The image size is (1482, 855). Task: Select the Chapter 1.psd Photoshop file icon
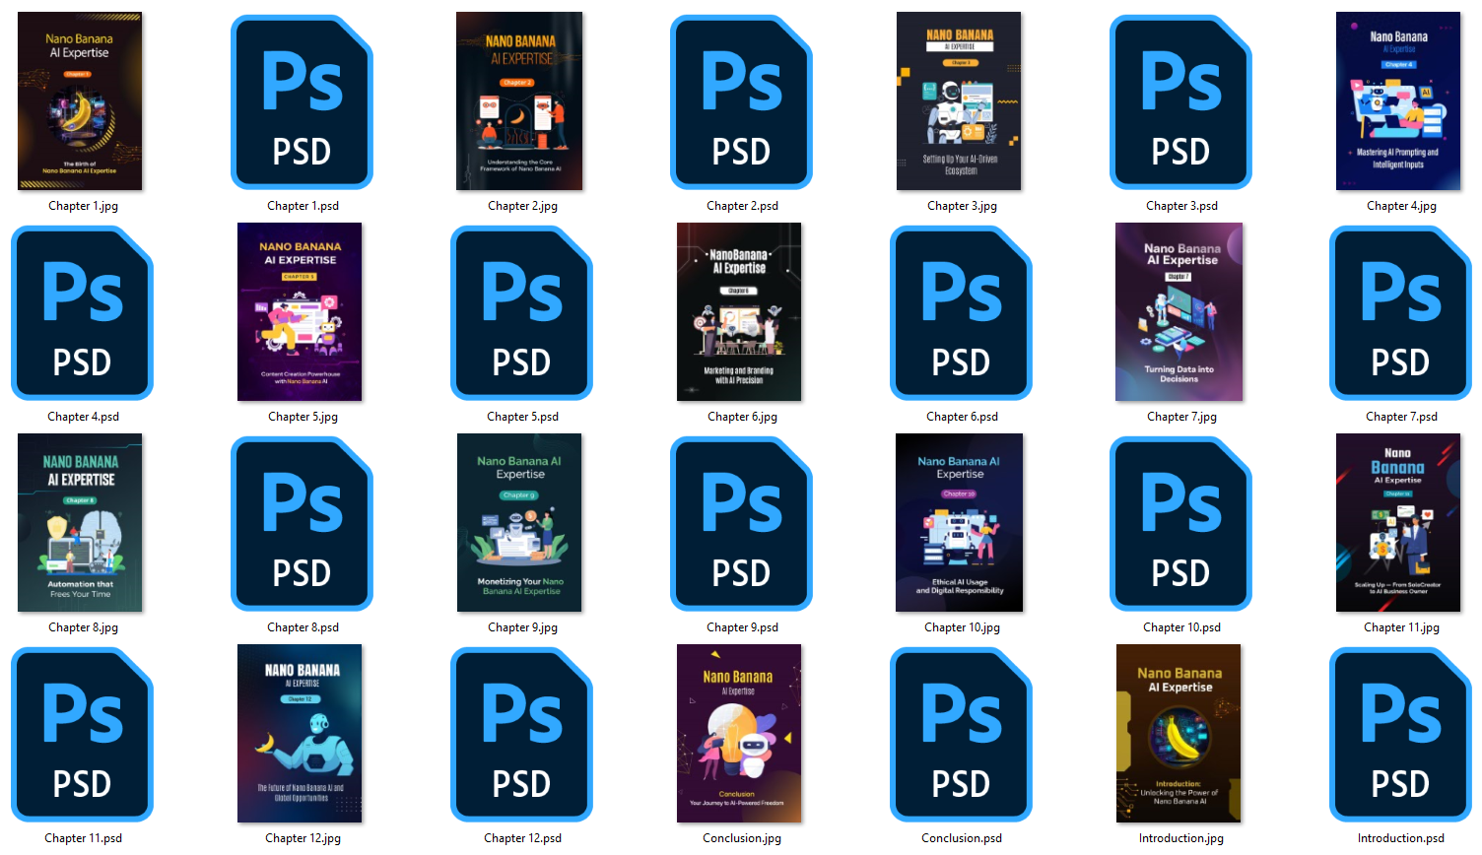click(x=302, y=102)
